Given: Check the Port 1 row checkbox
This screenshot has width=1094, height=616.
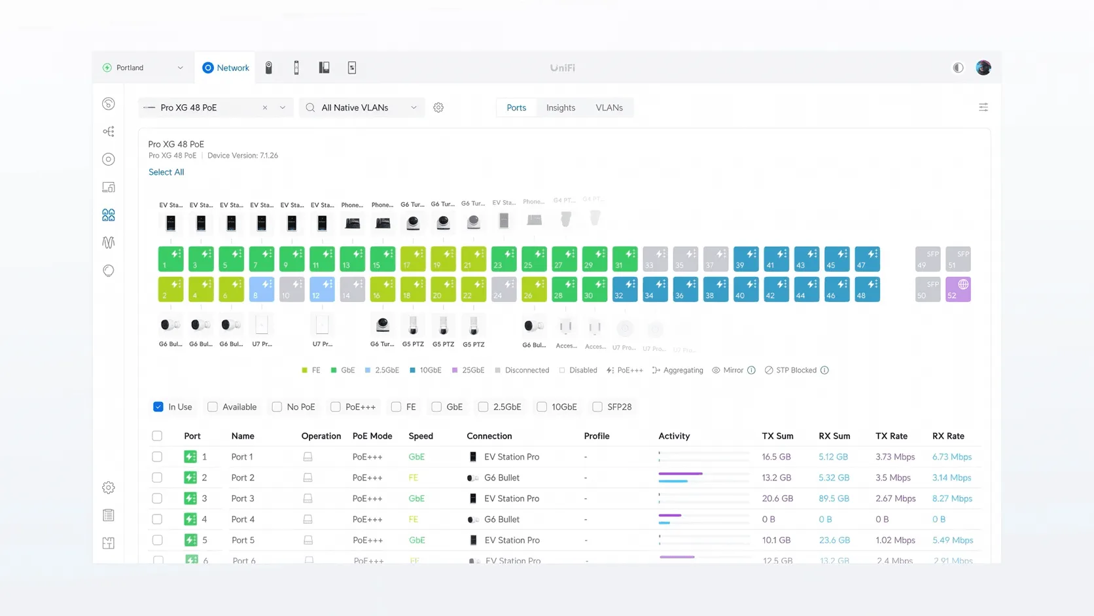Looking at the screenshot, I should pyautogui.click(x=157, y=456).
